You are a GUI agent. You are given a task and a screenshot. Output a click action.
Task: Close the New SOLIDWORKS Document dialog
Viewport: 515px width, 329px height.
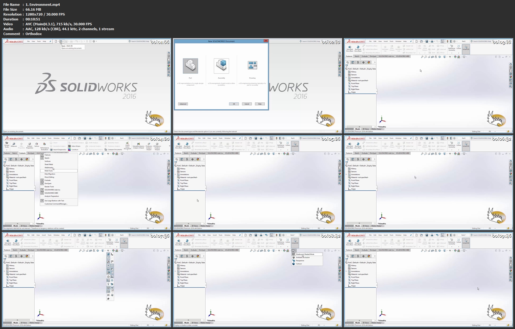(266, 41)
